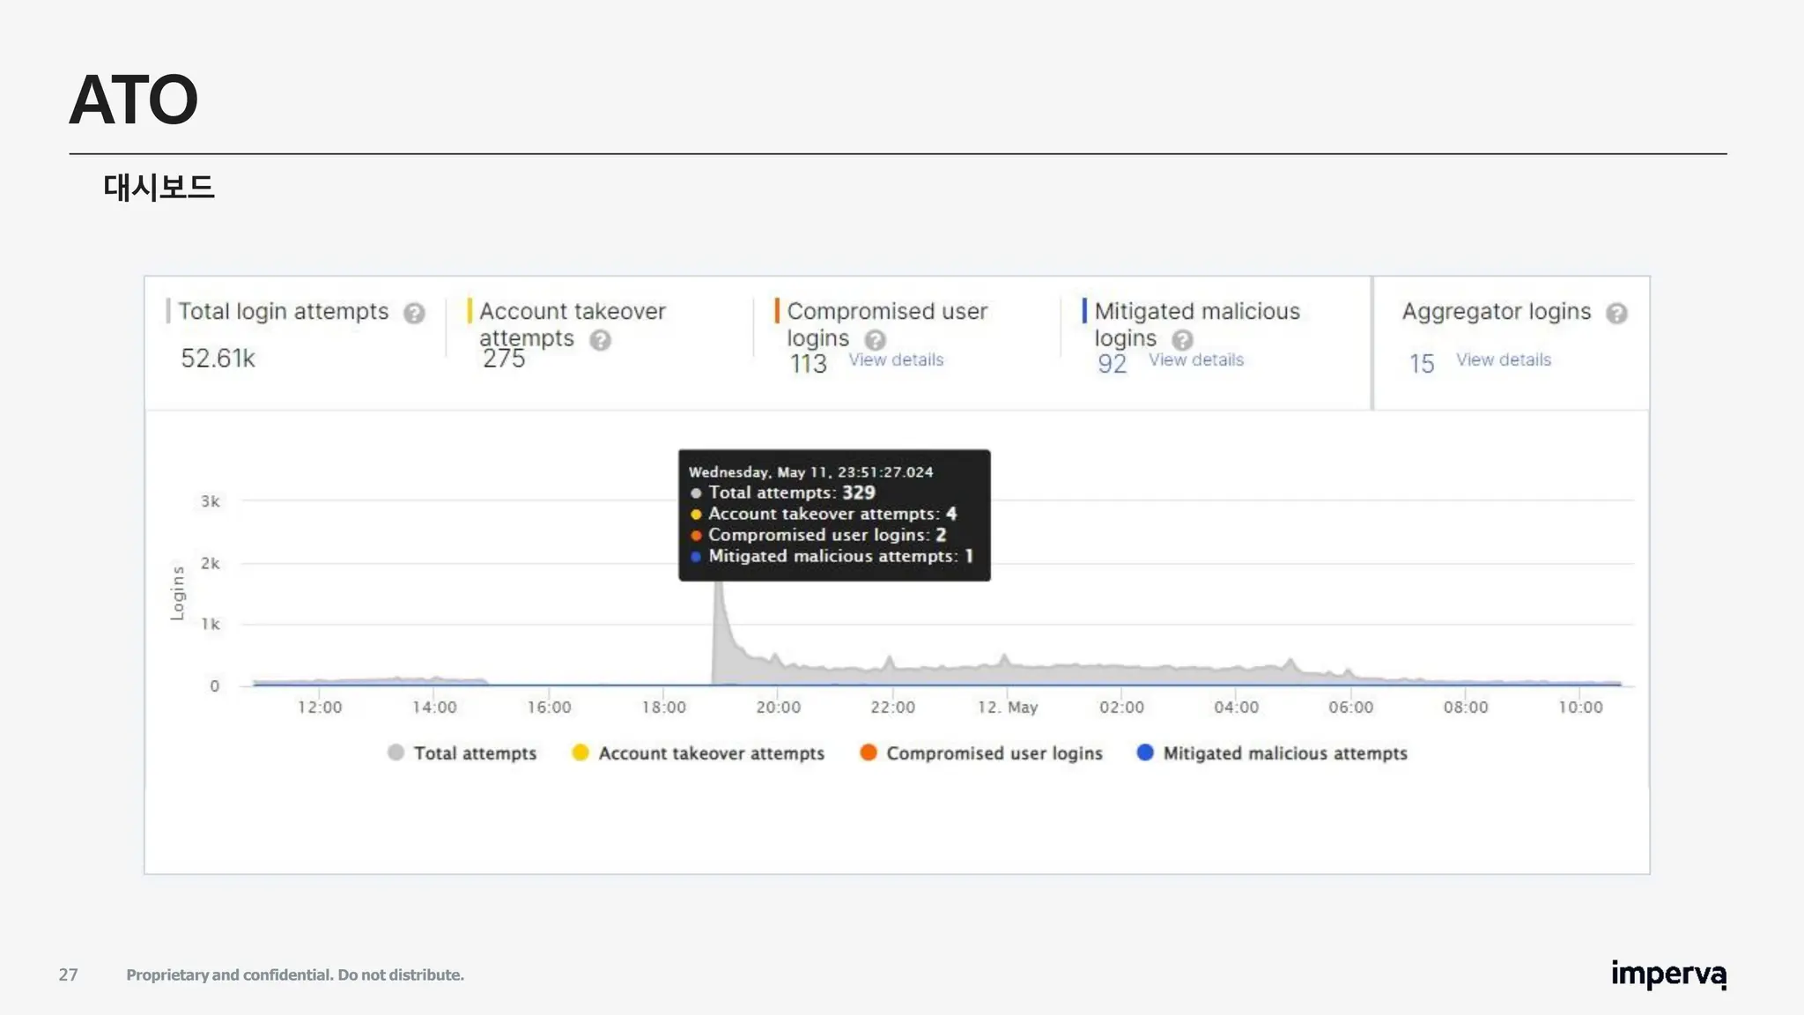Open View details for Compromised user logins

click(x=896, y=360)
